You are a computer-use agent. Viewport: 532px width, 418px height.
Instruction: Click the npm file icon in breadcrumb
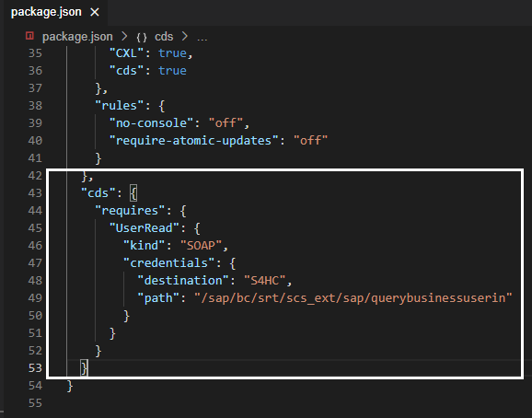[x=29, y=36]
